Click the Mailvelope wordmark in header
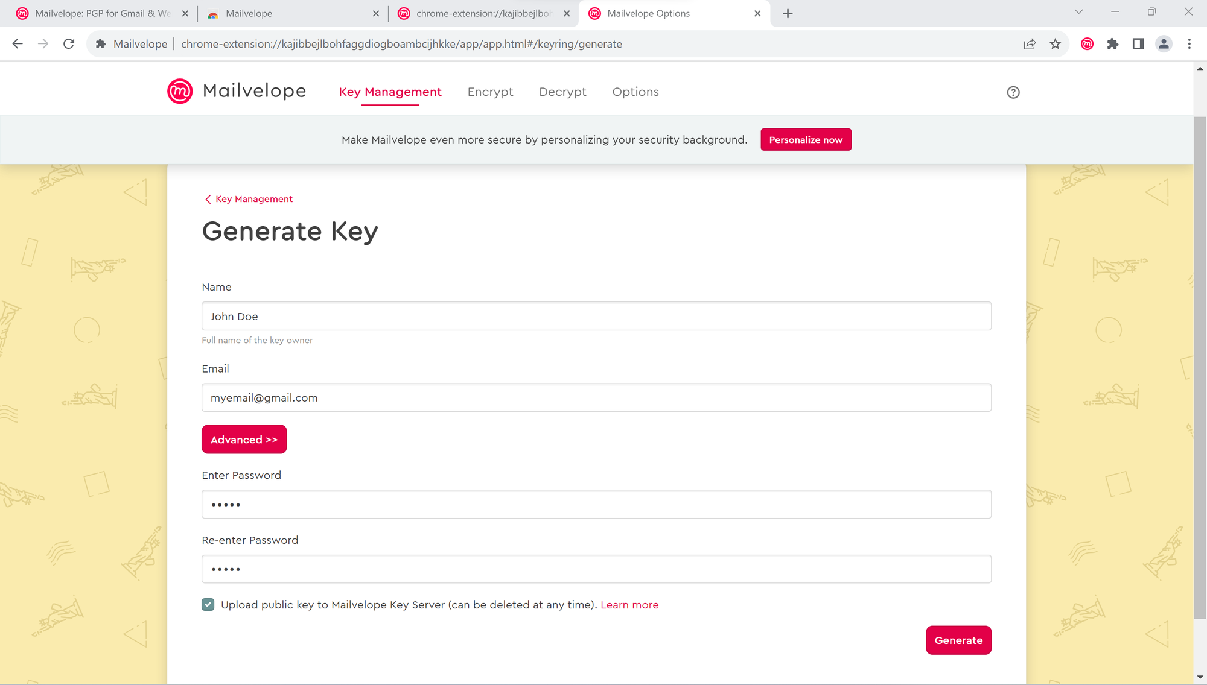The width and height of the screenshot is (1207, 685). point(255,91)
